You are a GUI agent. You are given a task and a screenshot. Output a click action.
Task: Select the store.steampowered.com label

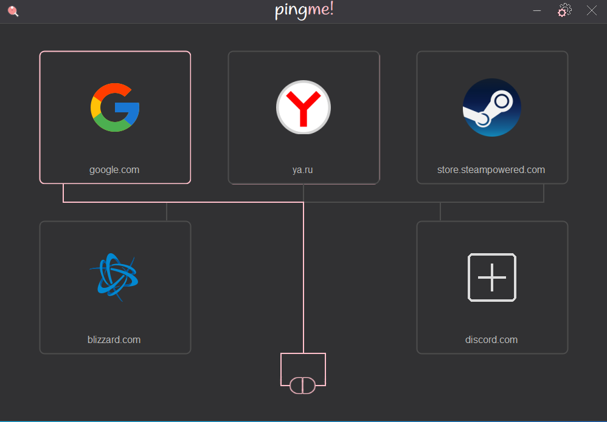coord(491,169)
